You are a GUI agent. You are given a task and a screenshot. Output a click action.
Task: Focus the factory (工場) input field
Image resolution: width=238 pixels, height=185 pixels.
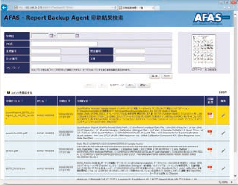pos(130,59)
